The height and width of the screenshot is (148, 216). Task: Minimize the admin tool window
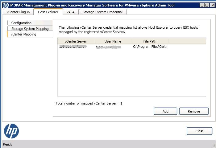[202, 5]
